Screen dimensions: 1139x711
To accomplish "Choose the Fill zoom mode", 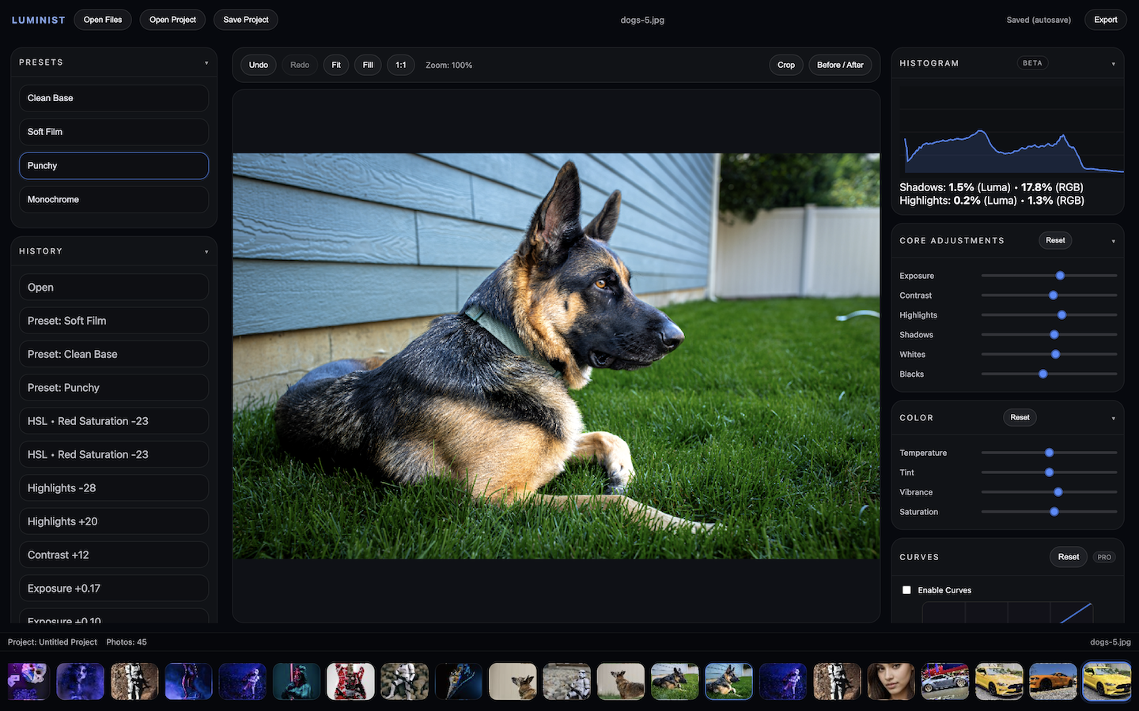I will tap(368, 65).
